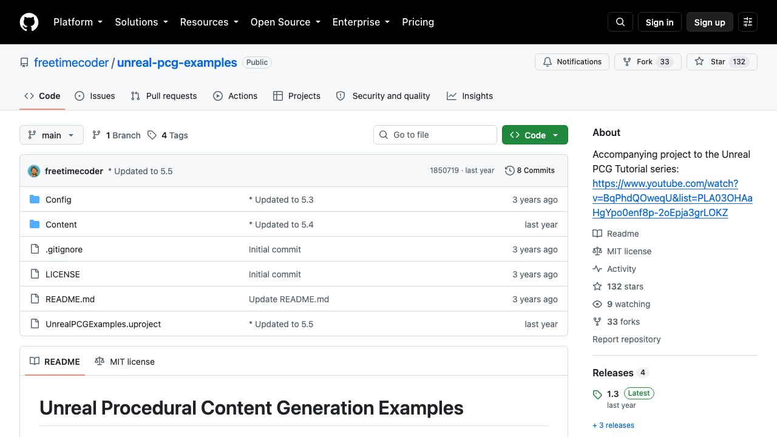Expand the Solutions navigation menu
The height and width of the screenshot is (437, 777).
[x=141, y=22]
